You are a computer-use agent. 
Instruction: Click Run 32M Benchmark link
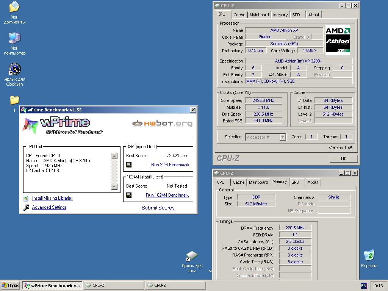(x=170, y=165)
